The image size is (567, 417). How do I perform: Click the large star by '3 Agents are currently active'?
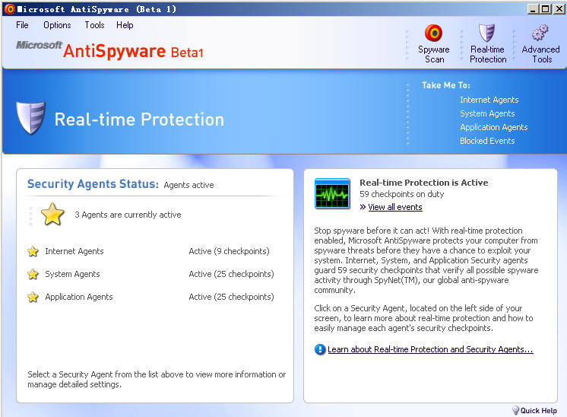[x=52, y=215]
